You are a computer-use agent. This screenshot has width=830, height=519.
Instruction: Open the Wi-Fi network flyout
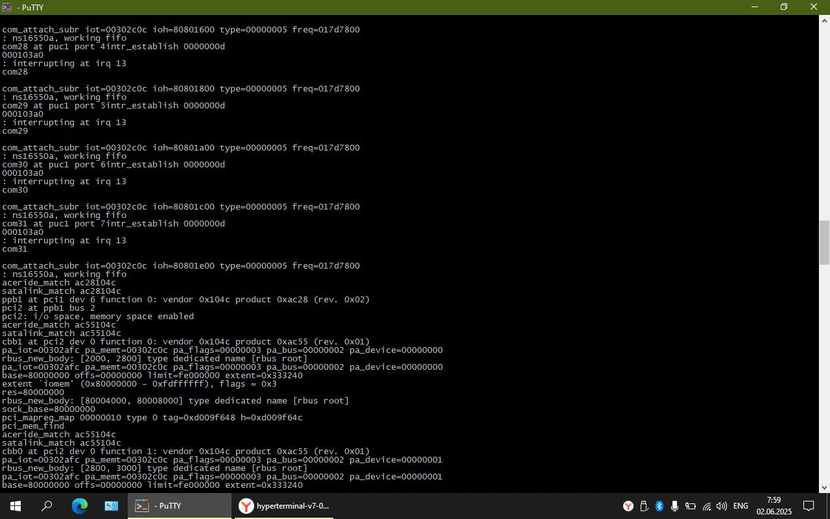point(706,506)
